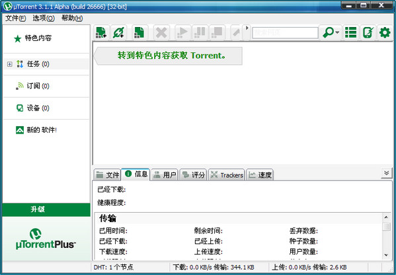Click the 已用时间 label
This screenshot has width=396, height=275.
coord(113,231)
